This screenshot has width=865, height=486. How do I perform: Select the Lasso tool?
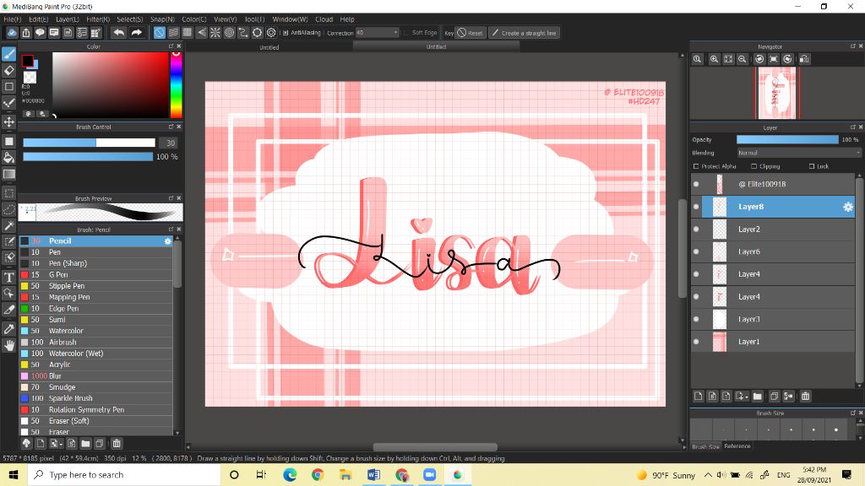pos(8,210)
